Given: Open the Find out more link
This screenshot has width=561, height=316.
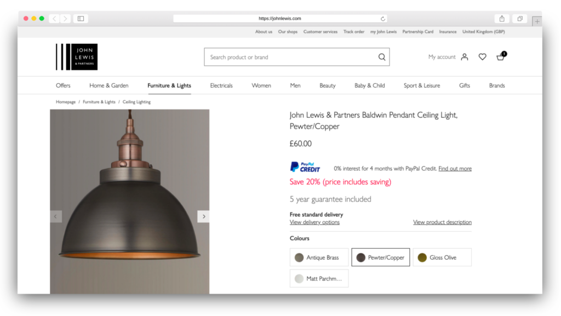Looking at the screenshot, I should click(x=455, y=169).
